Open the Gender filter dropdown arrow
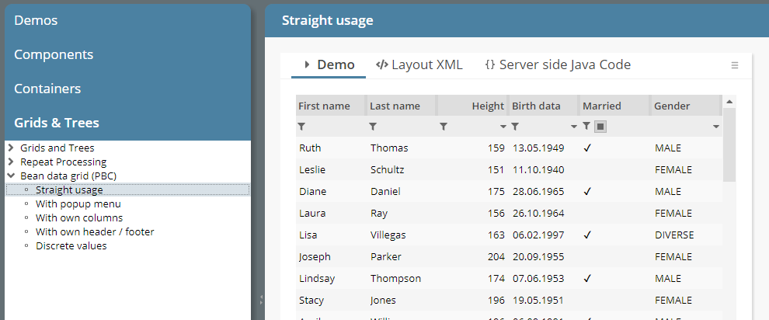769x320 pixels. click(x=715, y=127)
